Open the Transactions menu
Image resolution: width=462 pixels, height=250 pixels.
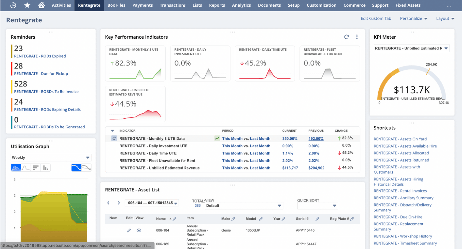click(173, 5)
